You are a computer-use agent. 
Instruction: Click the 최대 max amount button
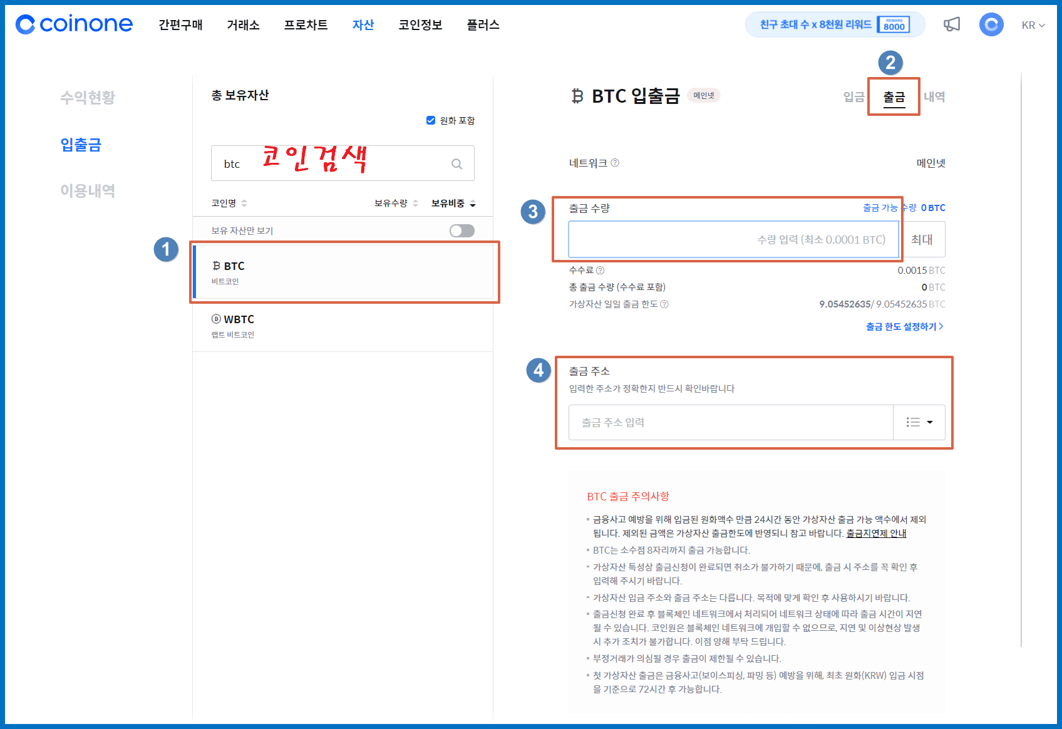[923, 239]
